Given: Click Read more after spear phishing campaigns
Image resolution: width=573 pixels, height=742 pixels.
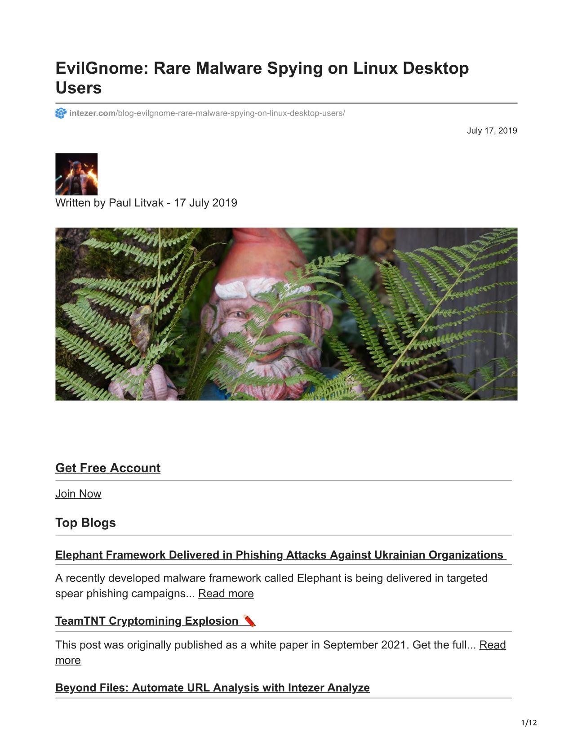Looking at the screenshot, I should (226, 594).
